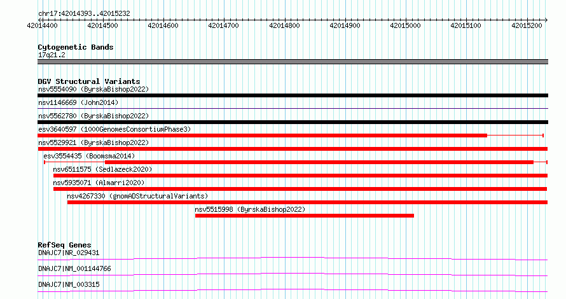The width and height of the screenshot is (566, 299).
Task: Select the nsv5529921 red variant bar
Action: [x=293, y=149]
